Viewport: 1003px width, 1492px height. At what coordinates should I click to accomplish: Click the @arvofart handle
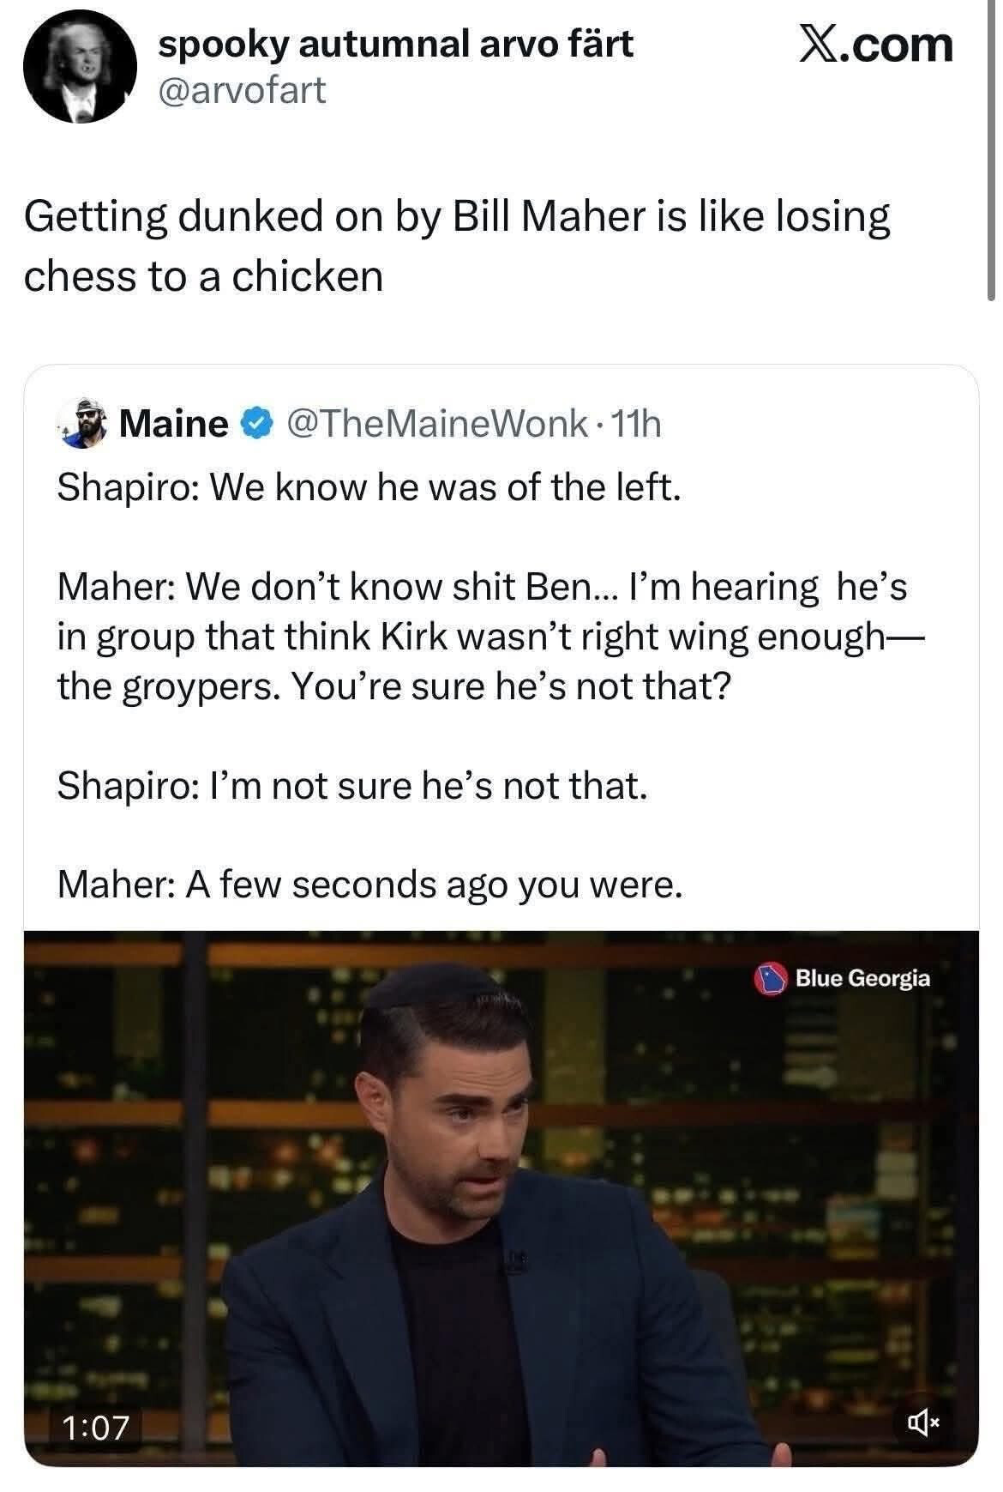[242, 90]
